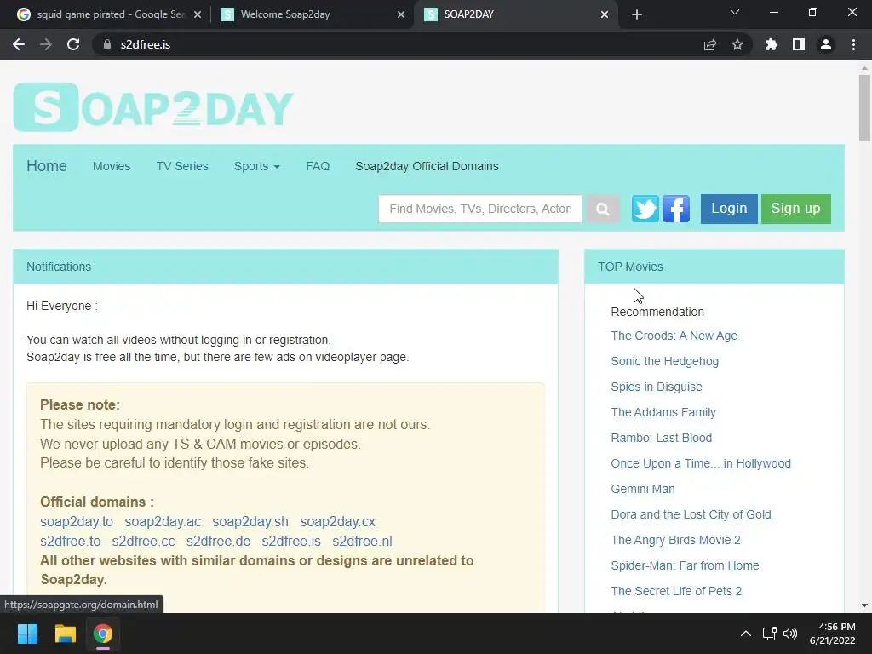This screenshot has width=872, height=654.
Task: Open the soap2day.cx domain link
Action: click(x=337, y=522)
